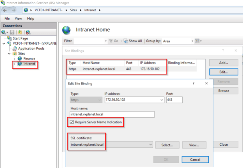Click the Edit Site Binding help question mark

[193, 83]
